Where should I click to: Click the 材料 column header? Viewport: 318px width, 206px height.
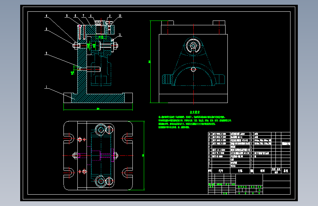click(262, 171)
